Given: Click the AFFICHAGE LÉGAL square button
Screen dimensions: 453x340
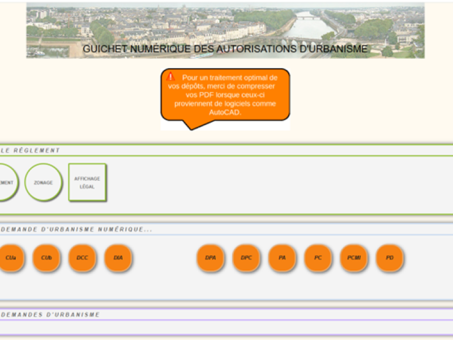Looking at the screenshot, I should click(x=87, y=182).
